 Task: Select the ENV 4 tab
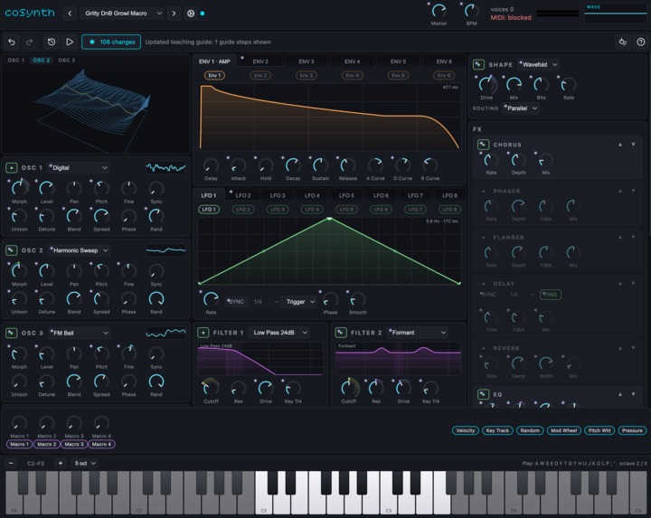click(x=352, y=61)
